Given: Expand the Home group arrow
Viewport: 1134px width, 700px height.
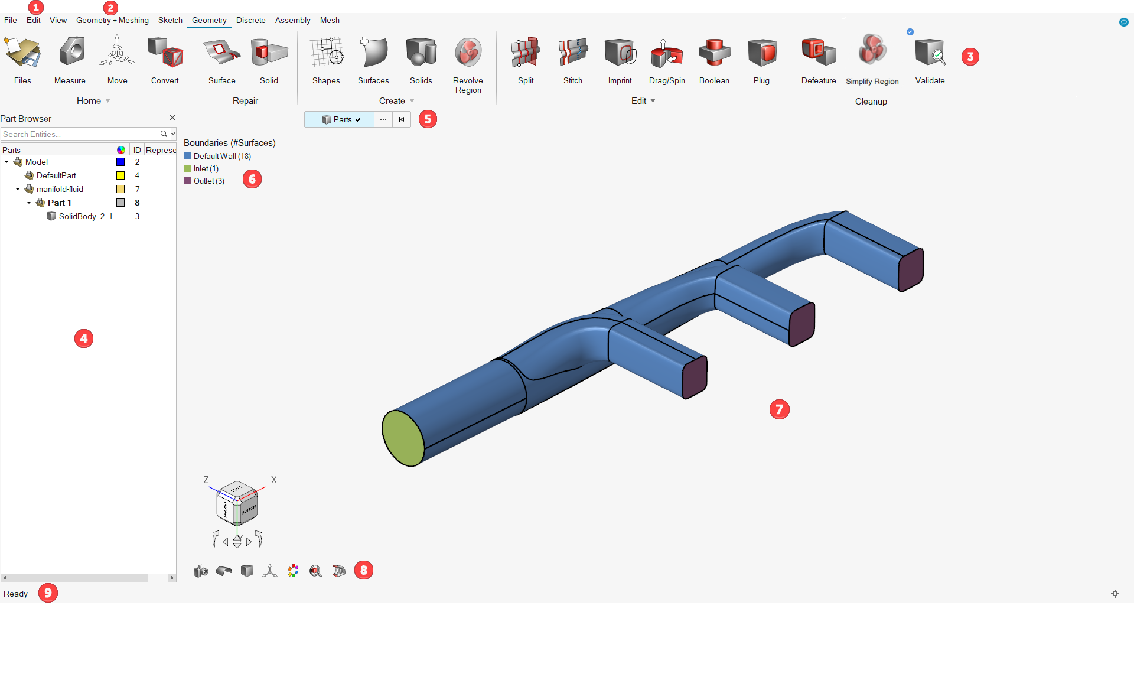Looking at the screenshot, I should 108,101.
